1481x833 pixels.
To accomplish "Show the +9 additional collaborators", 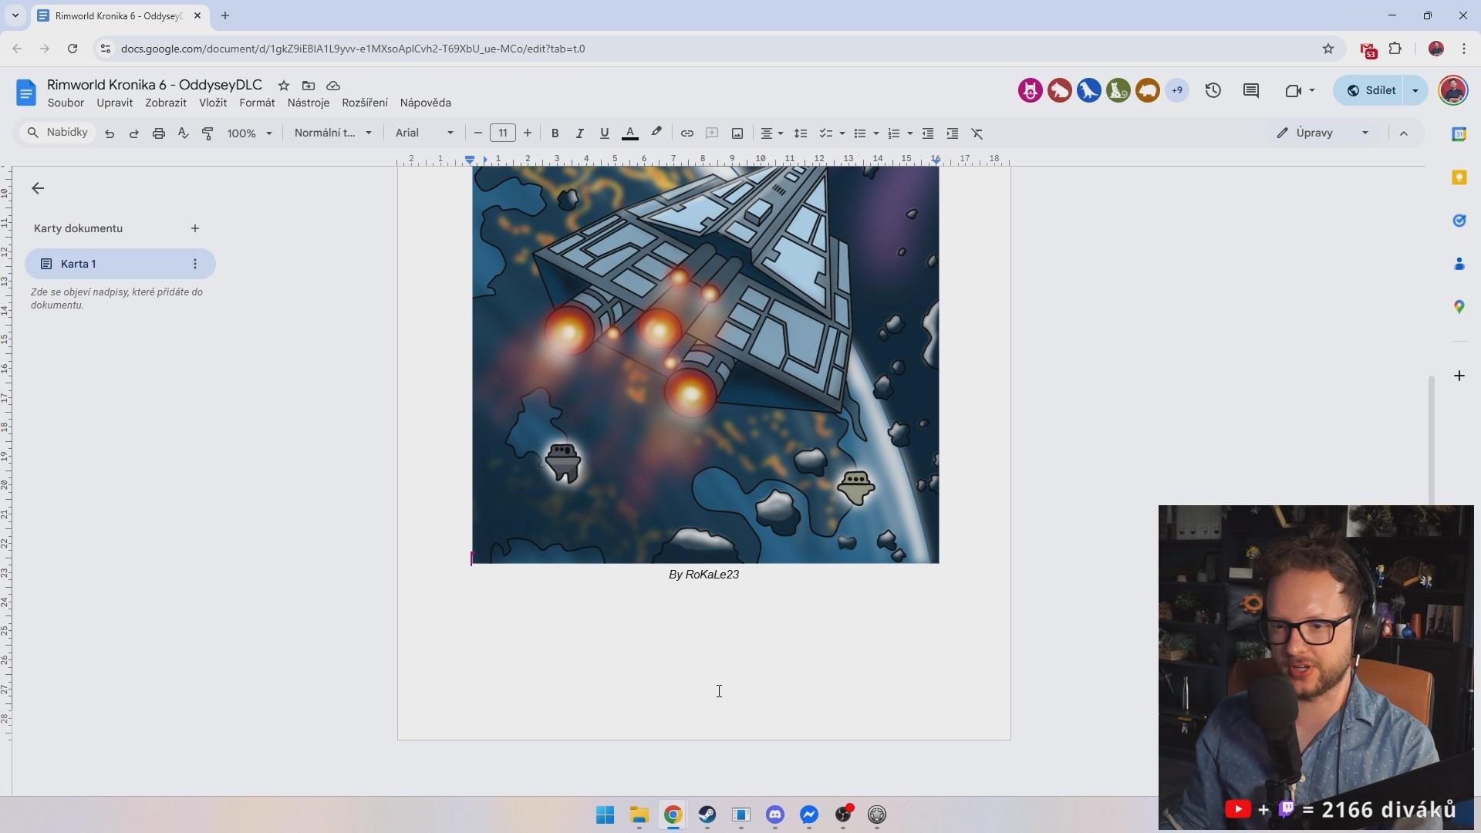I will (x=1177, y=90).
